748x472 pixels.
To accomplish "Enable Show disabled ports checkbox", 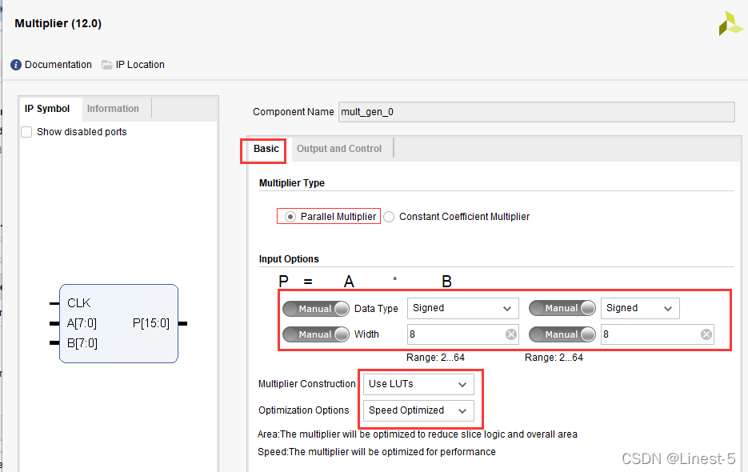I will pyautogui.click(x=26, y=132).
